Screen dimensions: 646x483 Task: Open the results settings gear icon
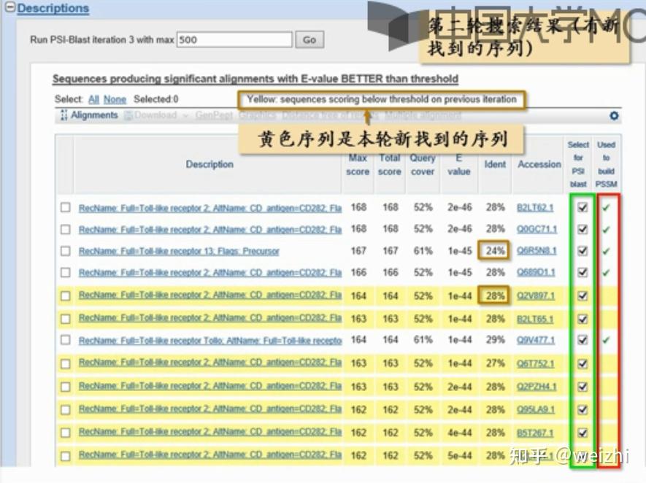613,115
